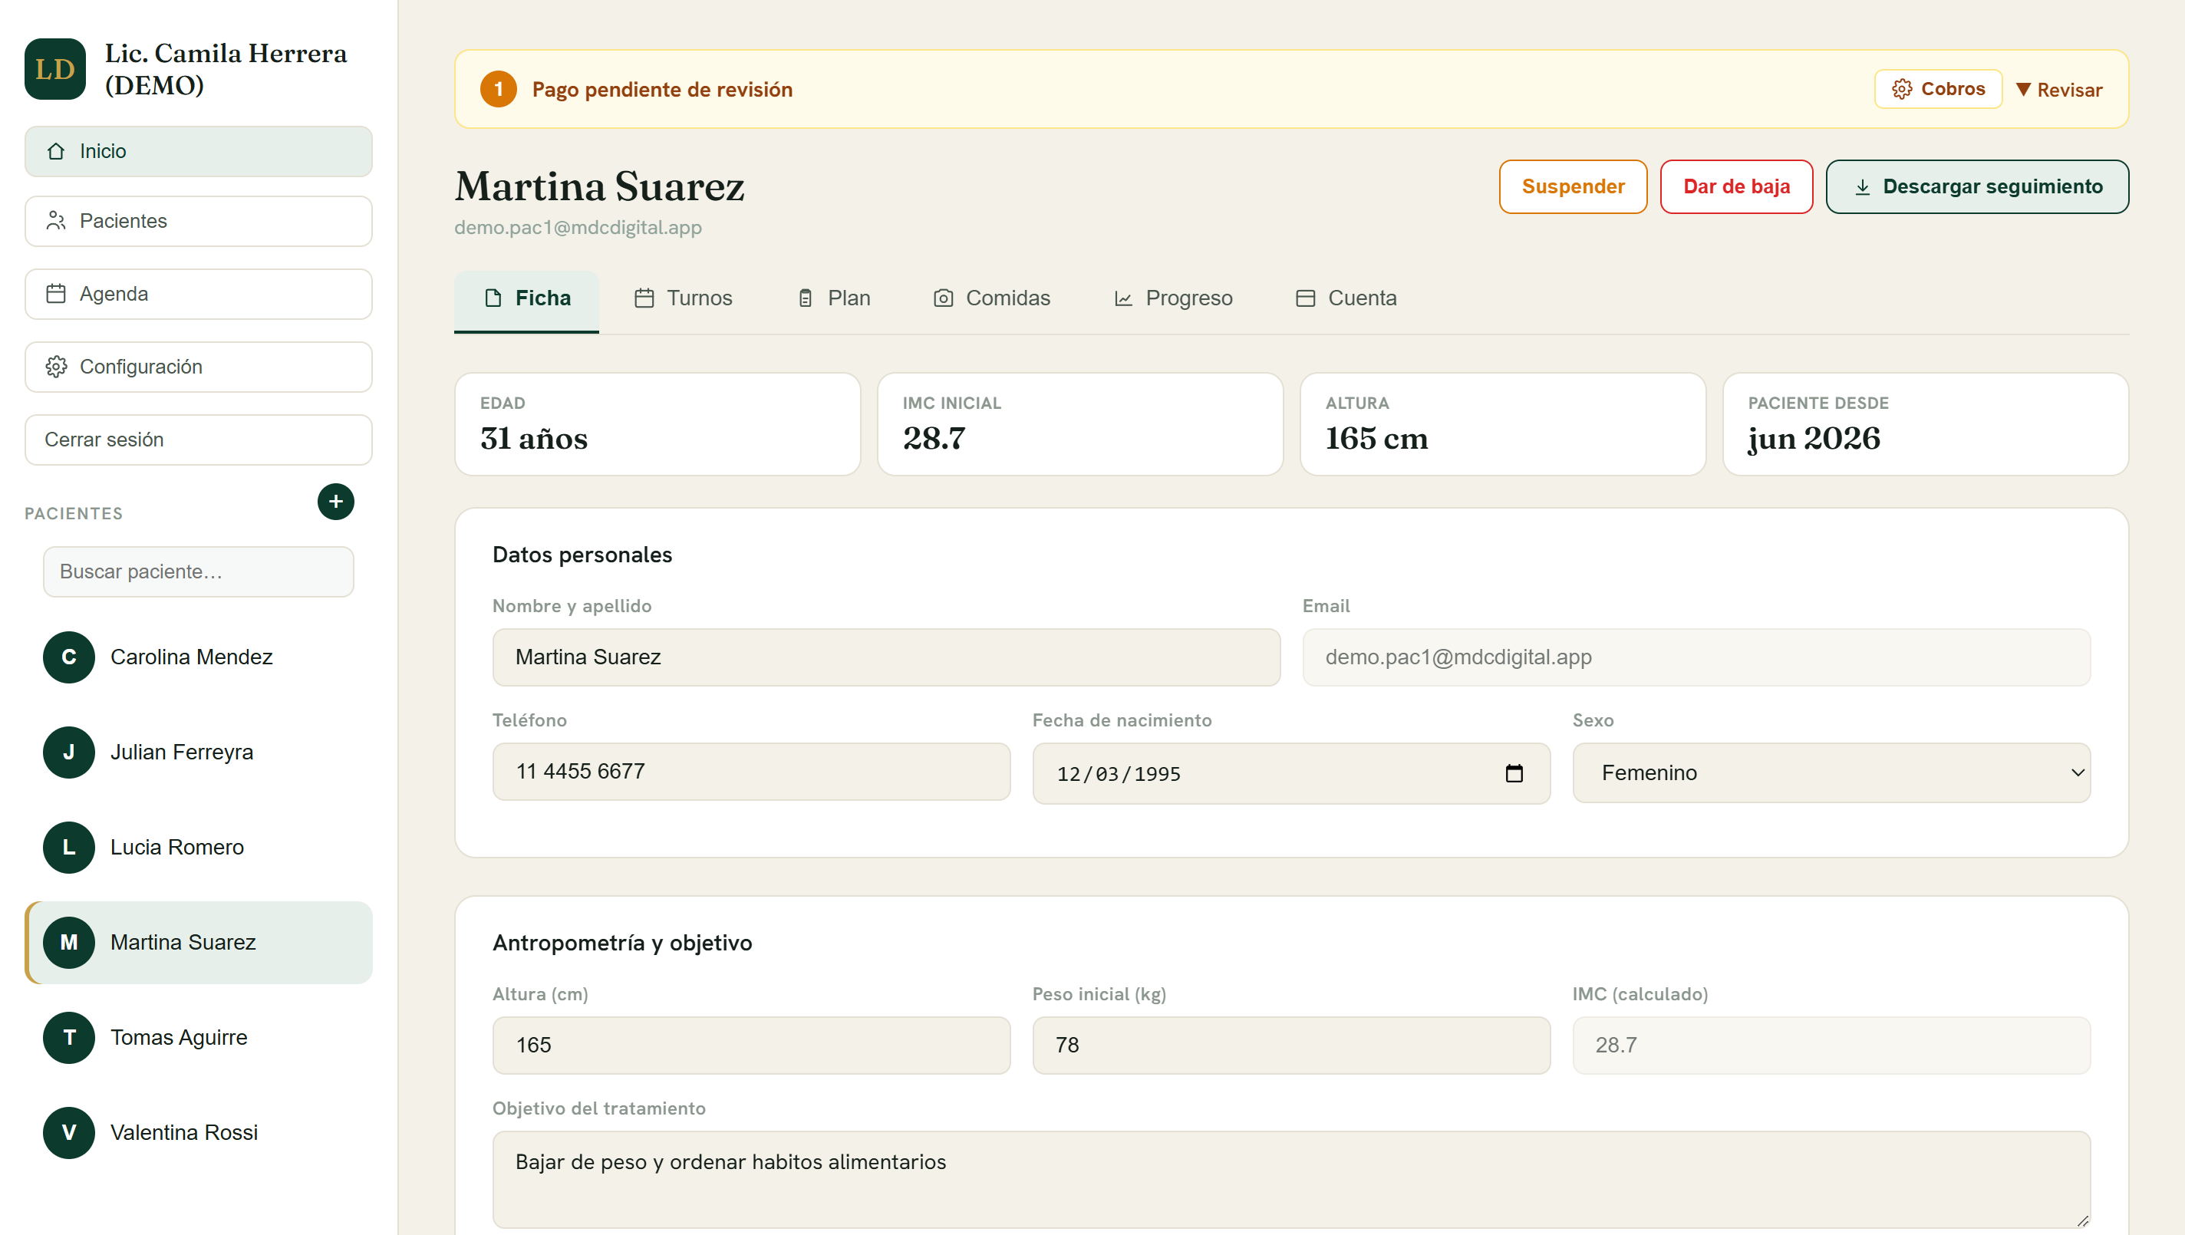Click the Antropometría y objetivo heading
This screenshot has height=1235, width=2185.
pyautogui.click(x=621, y=943)
